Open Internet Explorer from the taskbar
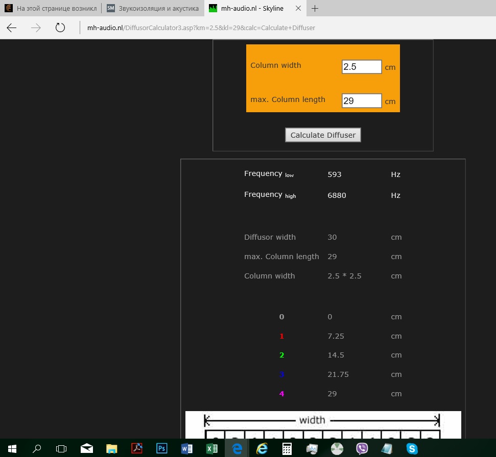Viewport: 496px width, 457px height. (x=262, y=448)
